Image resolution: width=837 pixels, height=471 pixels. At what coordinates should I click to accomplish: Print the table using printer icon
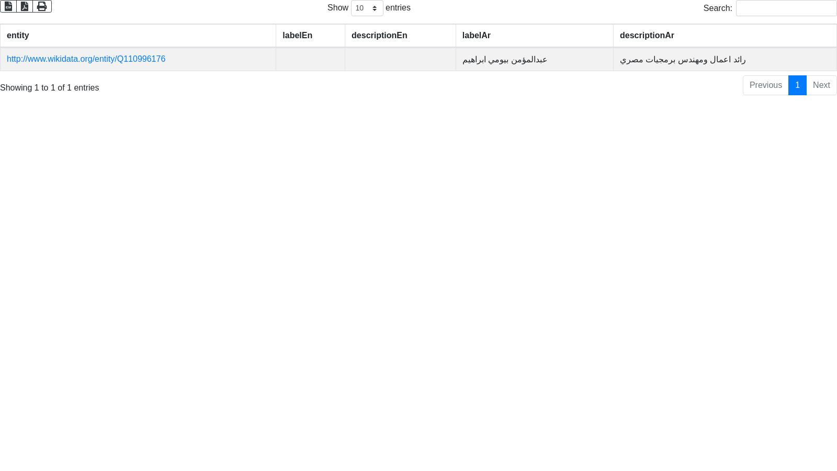42,6
